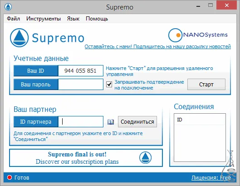Click the Соединиться button
This screenshot has width=240, height=186.
pyautogui.click(x=137, y=122)
